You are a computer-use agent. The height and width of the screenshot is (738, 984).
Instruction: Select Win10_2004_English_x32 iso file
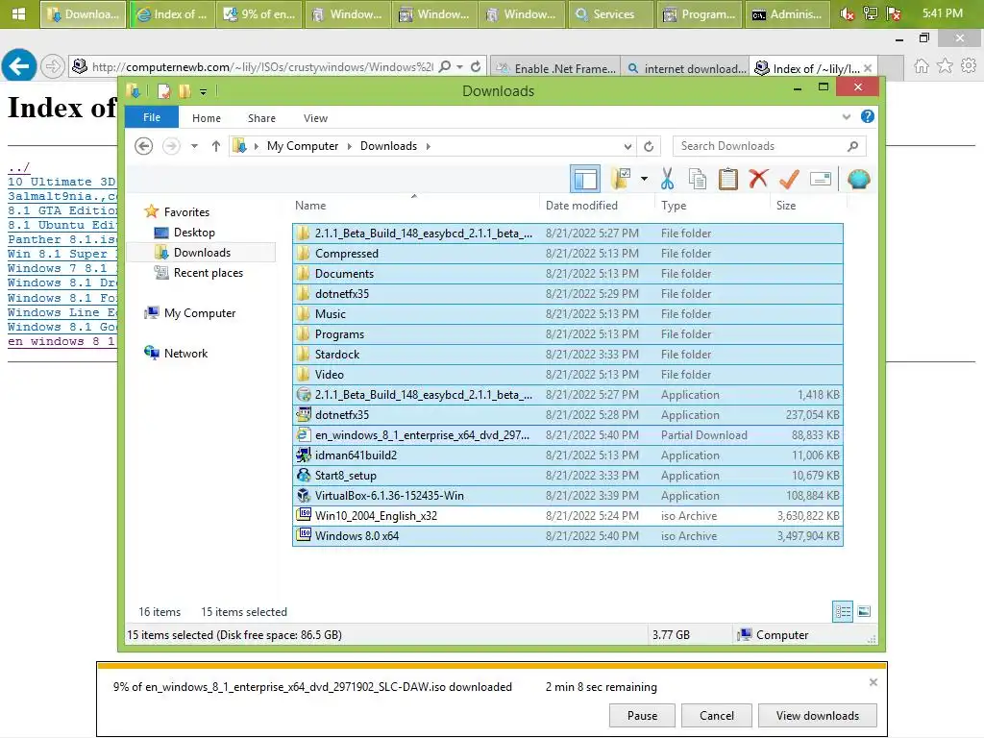pyautogui.click(x=567, y=516)
